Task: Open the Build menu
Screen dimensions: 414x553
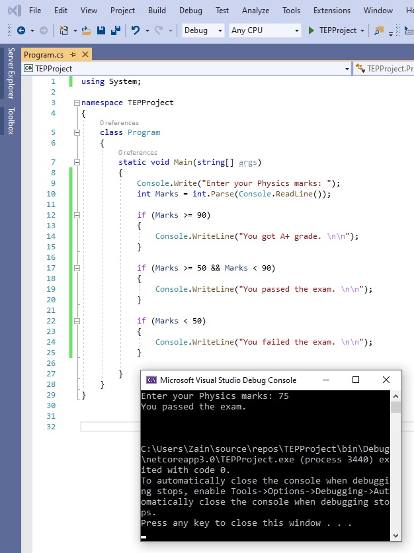Action: click(x=157, y=11)
